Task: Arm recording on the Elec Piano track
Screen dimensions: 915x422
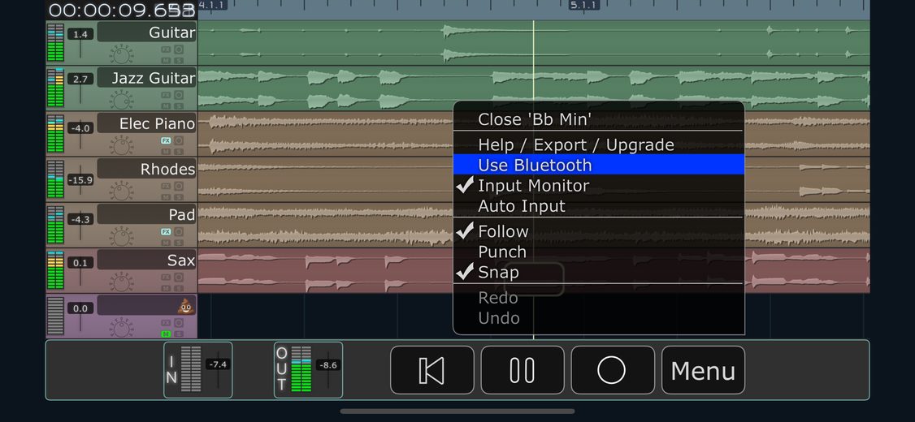Action: point(179,140)
